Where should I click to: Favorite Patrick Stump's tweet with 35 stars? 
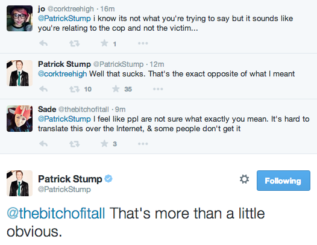point(116,88)
